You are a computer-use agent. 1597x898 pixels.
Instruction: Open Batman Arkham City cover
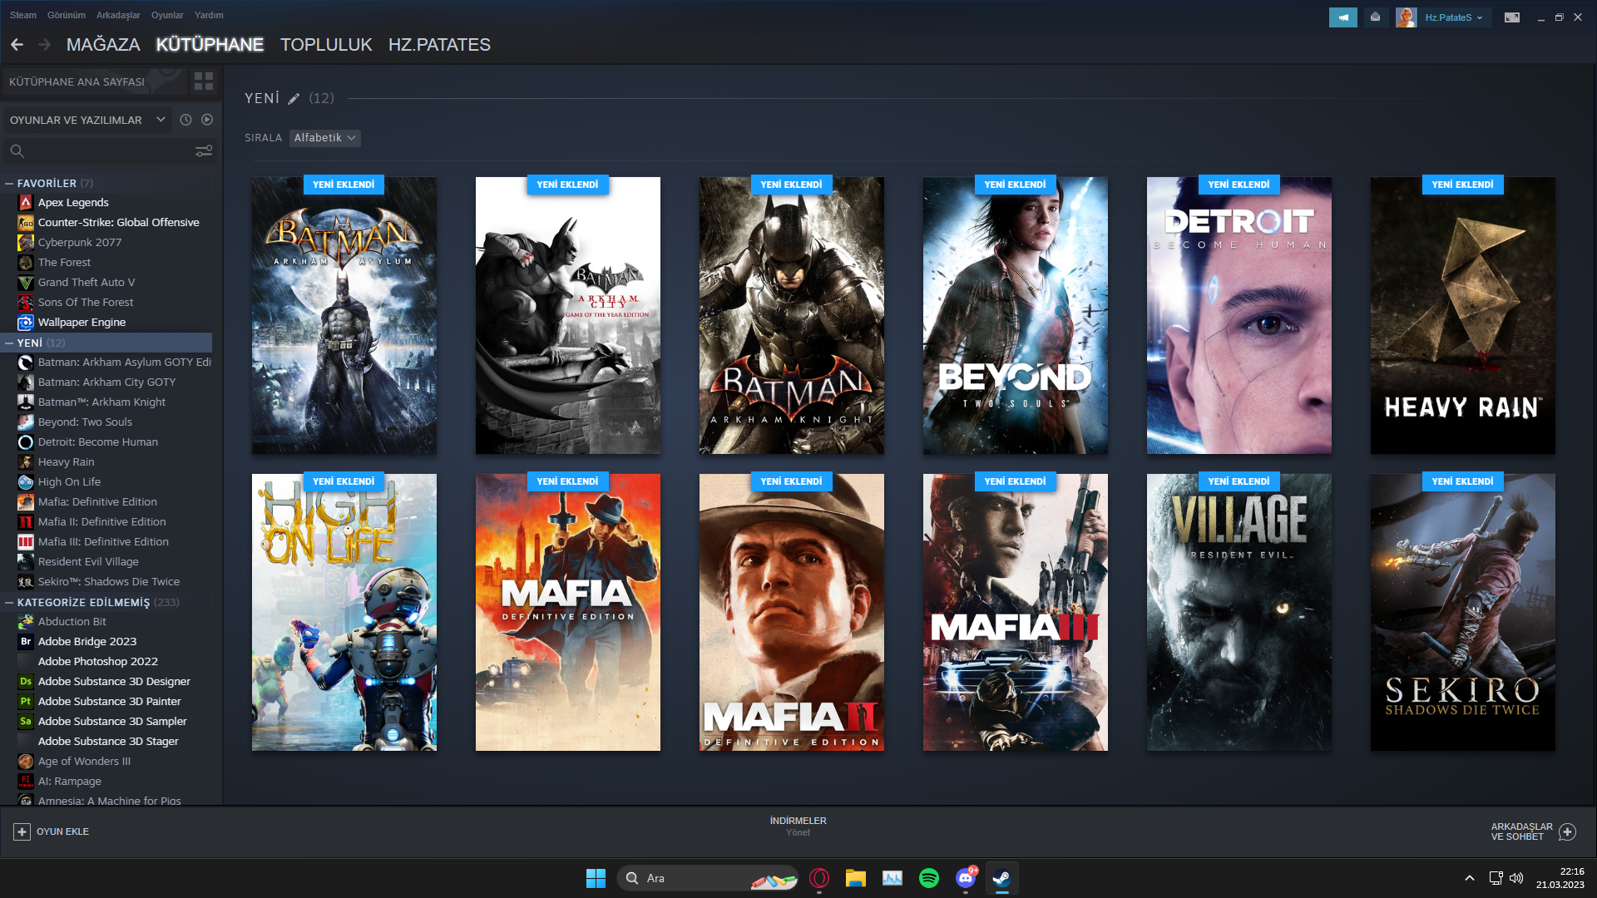pos(568,315)
